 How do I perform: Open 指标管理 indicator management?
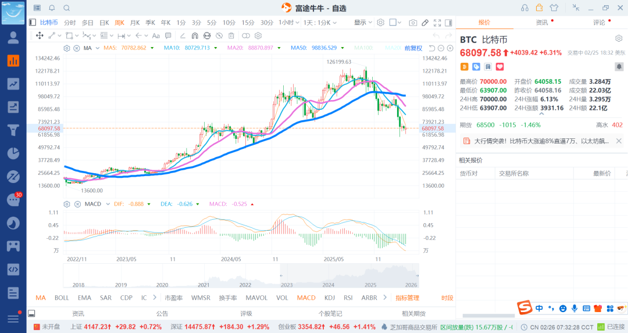tap(407, 298)
